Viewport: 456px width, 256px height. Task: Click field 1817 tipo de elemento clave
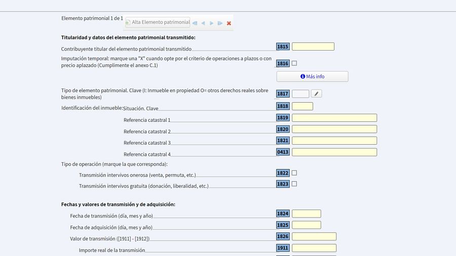(x=300, y=94)
